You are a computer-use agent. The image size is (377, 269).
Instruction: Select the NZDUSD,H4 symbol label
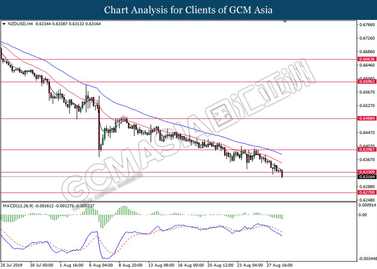[x=19, y=24]
